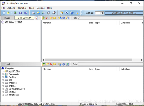Click the Exit door icon in toolbar
Viewport: 144px width, 106px height.
77,13
